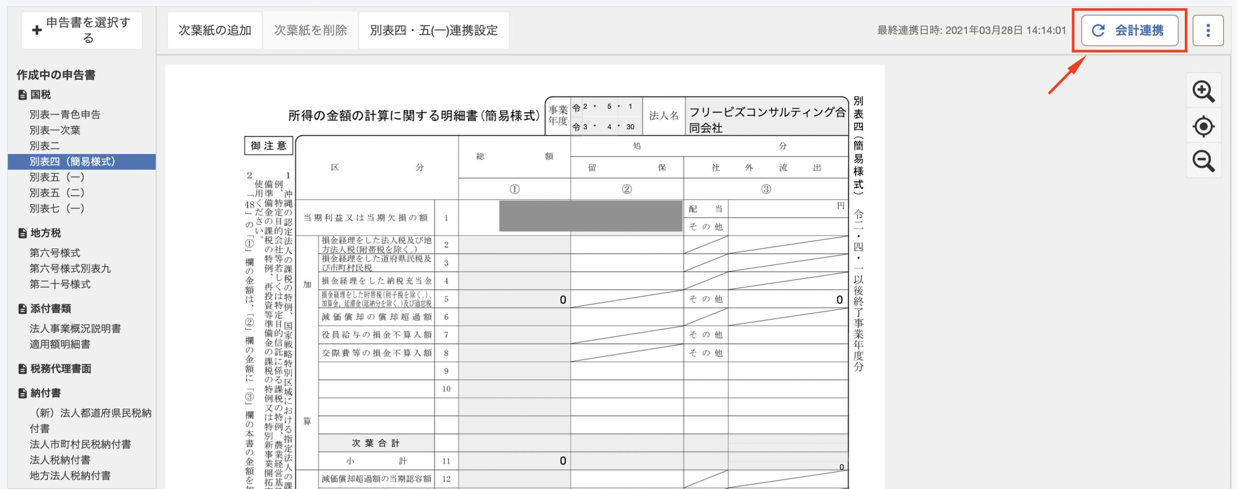The width and height of the screenshot is (1237, 489).
Task: Open 別表五（一）form
Action: (x=57, y=177)
